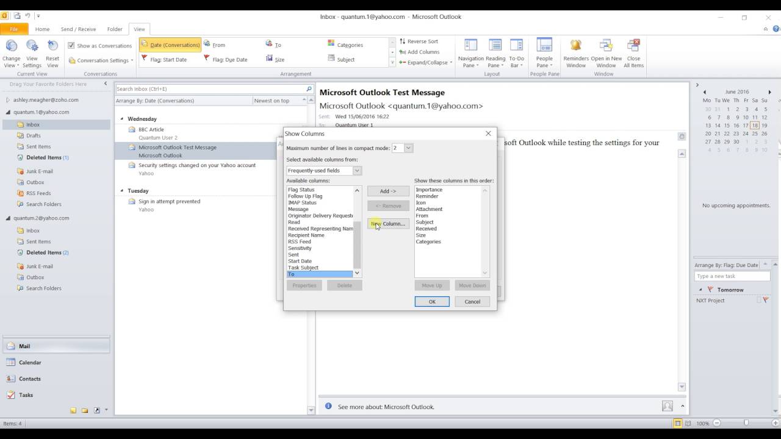781x439 pixels.
Task: Open the Reminders Window
Action: click(x=575, y=54)
